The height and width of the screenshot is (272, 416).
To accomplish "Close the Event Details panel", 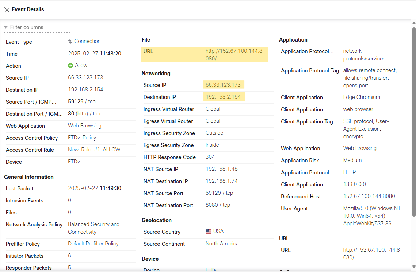I will (7, 10).
